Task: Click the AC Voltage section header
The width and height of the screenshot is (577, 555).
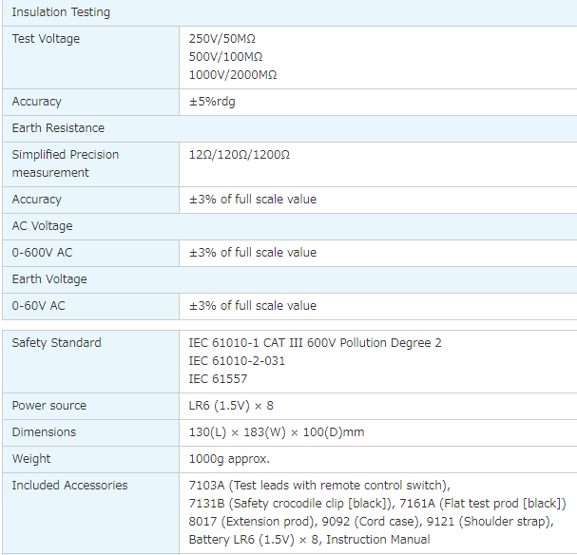Action: tap(290, 226)
